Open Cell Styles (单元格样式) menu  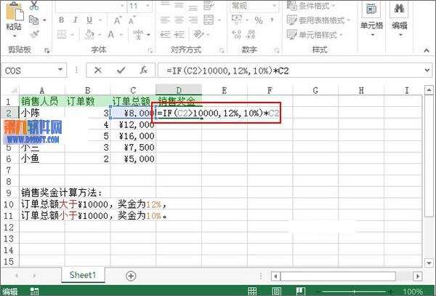click(315, 35)
